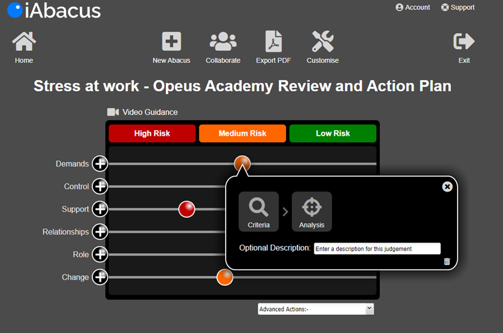Delete judgement with the trash icon
This screenshot has width=503, height=333.
(x=447, y=261)
